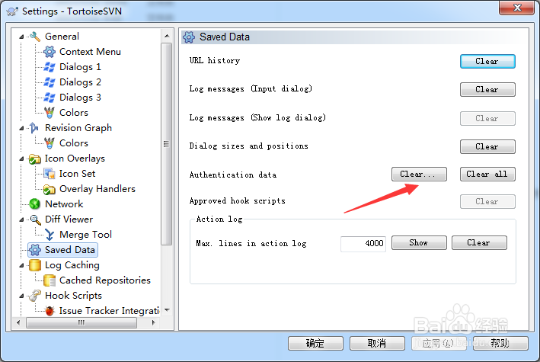Image resolution: width=540 pixels, height=362 pixels.
Task: Click the Icon Set icon
Action: 50,174
